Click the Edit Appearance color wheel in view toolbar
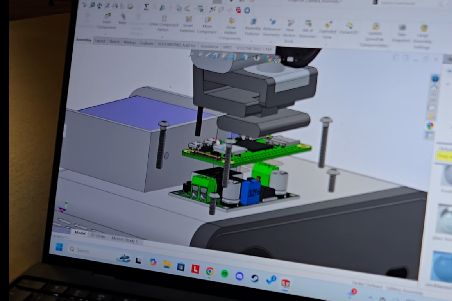Image resolution: width=452 pixels, height=301 pixels. pyautogui.click(x=269, y=59)
